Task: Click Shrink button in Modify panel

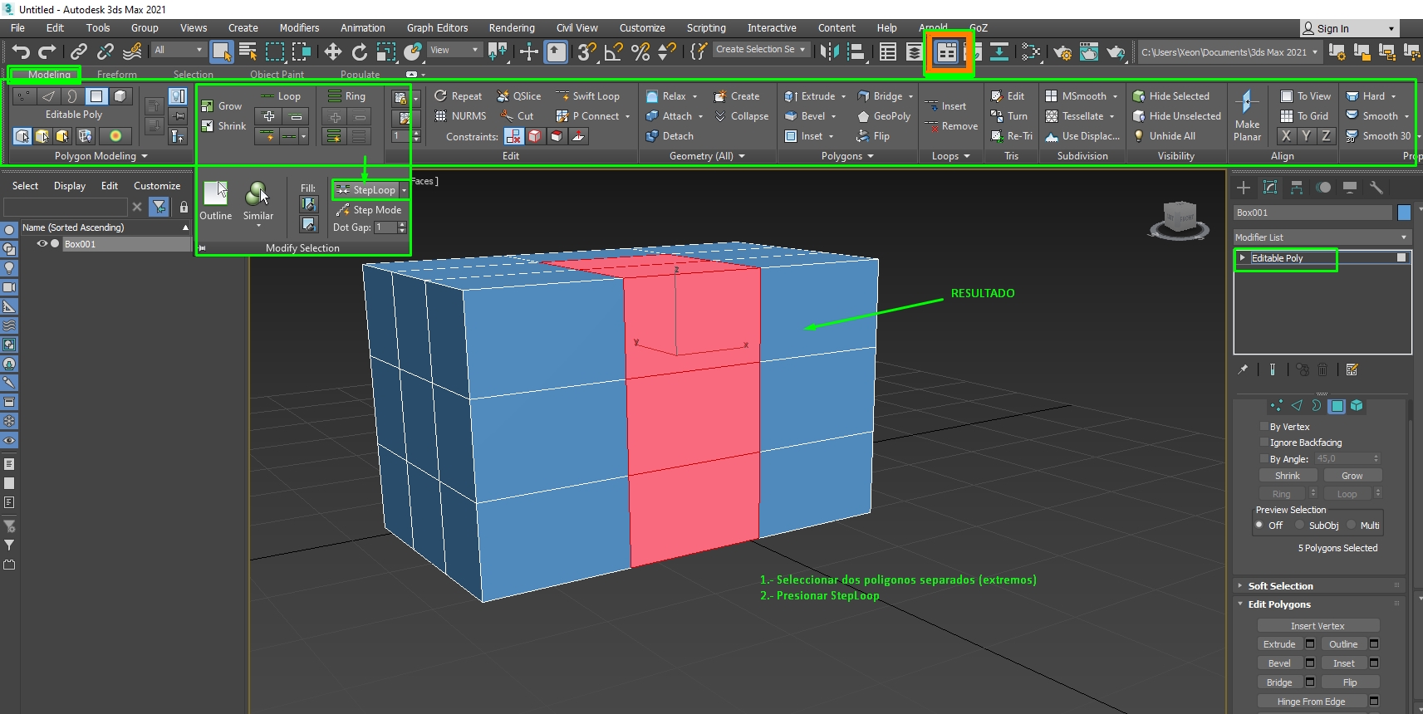Action: coord(1288,476)
